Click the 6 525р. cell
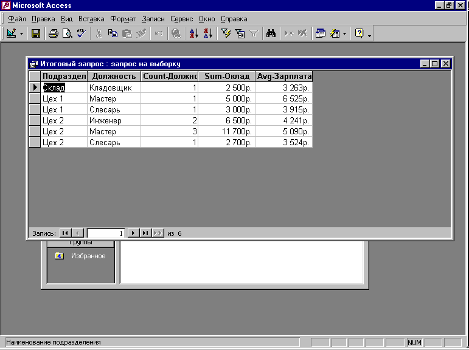 (x=284, y=98)
